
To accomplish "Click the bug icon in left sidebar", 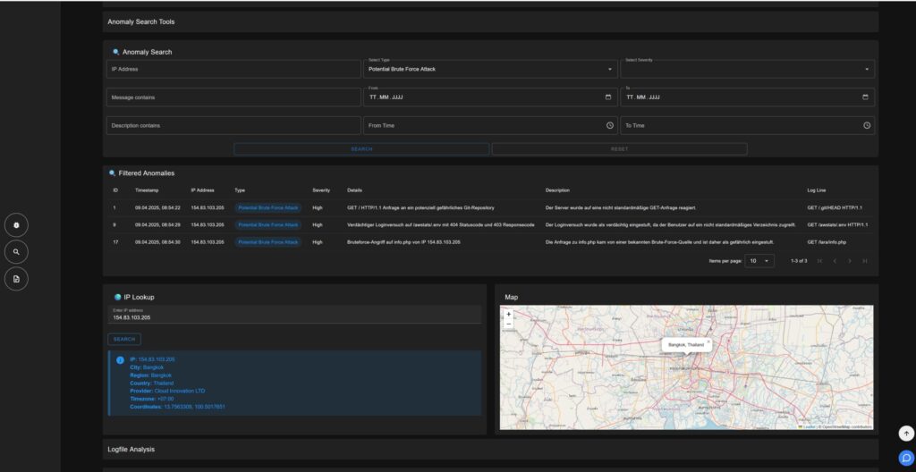I will (16, 225).
